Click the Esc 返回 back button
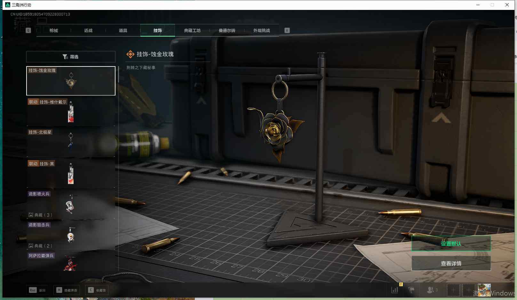The width and height of the screenshot is (517, 300). tap(37, 290)
